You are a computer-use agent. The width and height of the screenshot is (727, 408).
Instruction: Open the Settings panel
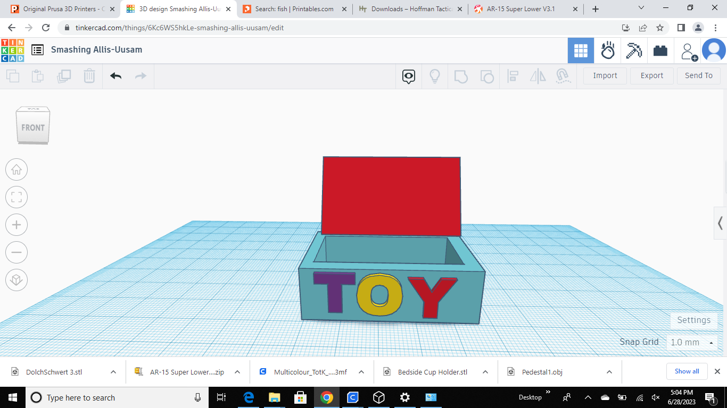pyautogui.click(x=693, y=320)
